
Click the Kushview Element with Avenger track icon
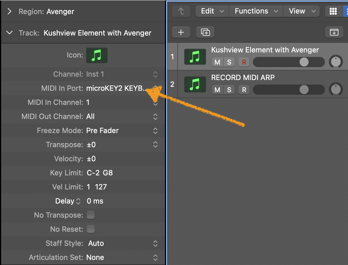click(x=195, y=57)
